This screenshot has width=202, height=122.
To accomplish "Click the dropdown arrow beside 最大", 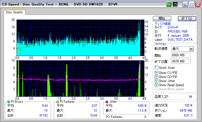I will (x=191, y=49).
